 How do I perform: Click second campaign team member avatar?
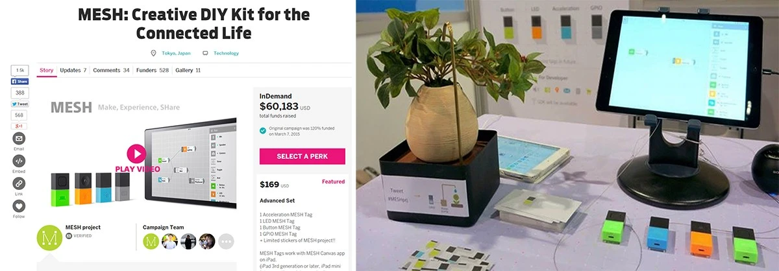coord(170,242)
